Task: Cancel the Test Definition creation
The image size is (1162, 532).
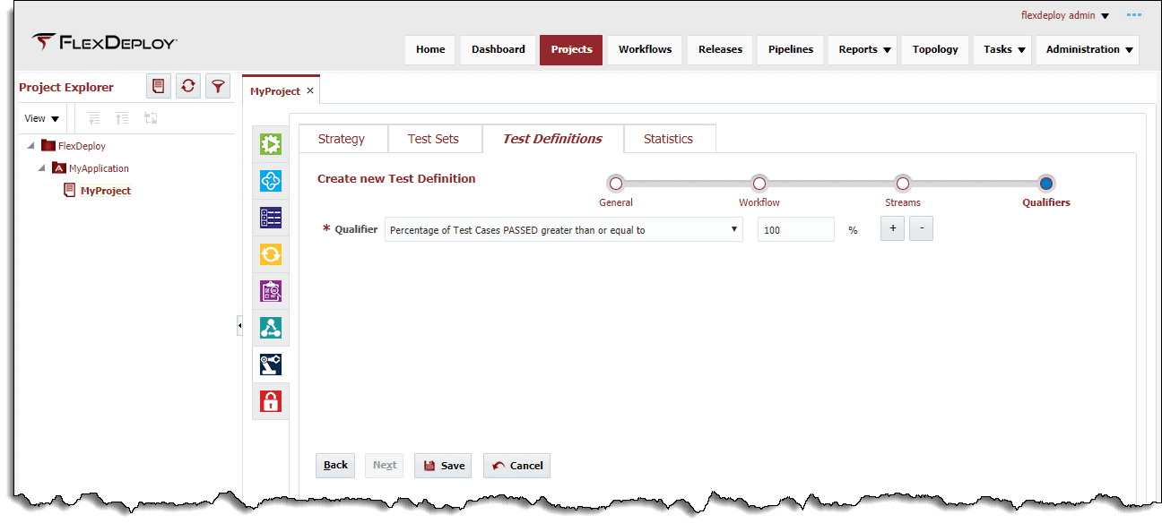Action: tap(516, 466)
